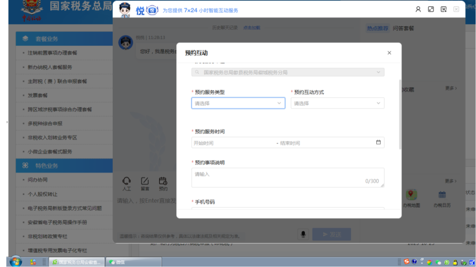Open 非税划转政策专栏
This screenshot has height=267, width=476.
(x=47, y=236)
